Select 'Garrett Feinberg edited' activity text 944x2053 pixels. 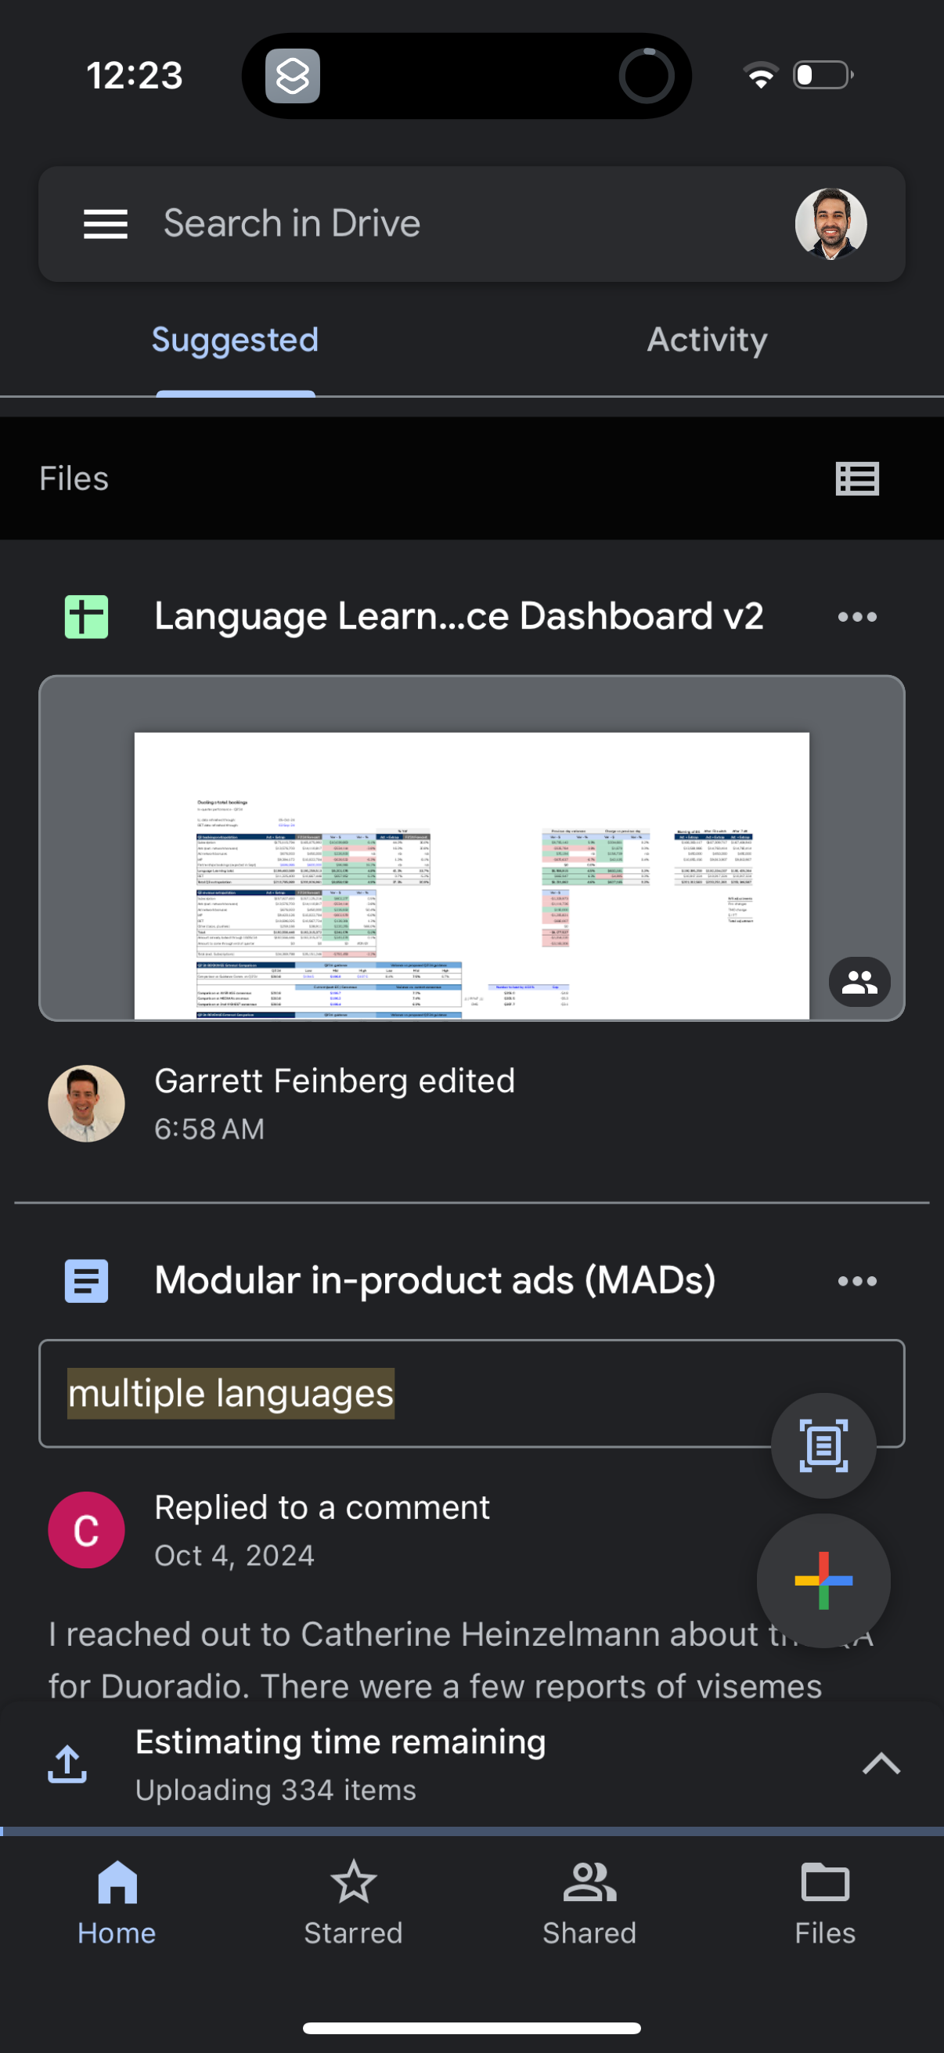tap(334, 1081)
